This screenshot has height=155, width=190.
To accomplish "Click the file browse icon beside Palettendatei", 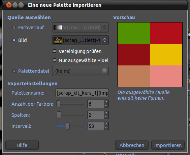I will coord(104,71).
